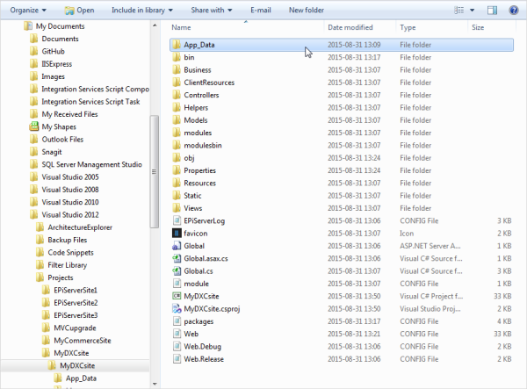Click the Change your view icon
Screen dimensions: 527x389
tap(460, 11)
